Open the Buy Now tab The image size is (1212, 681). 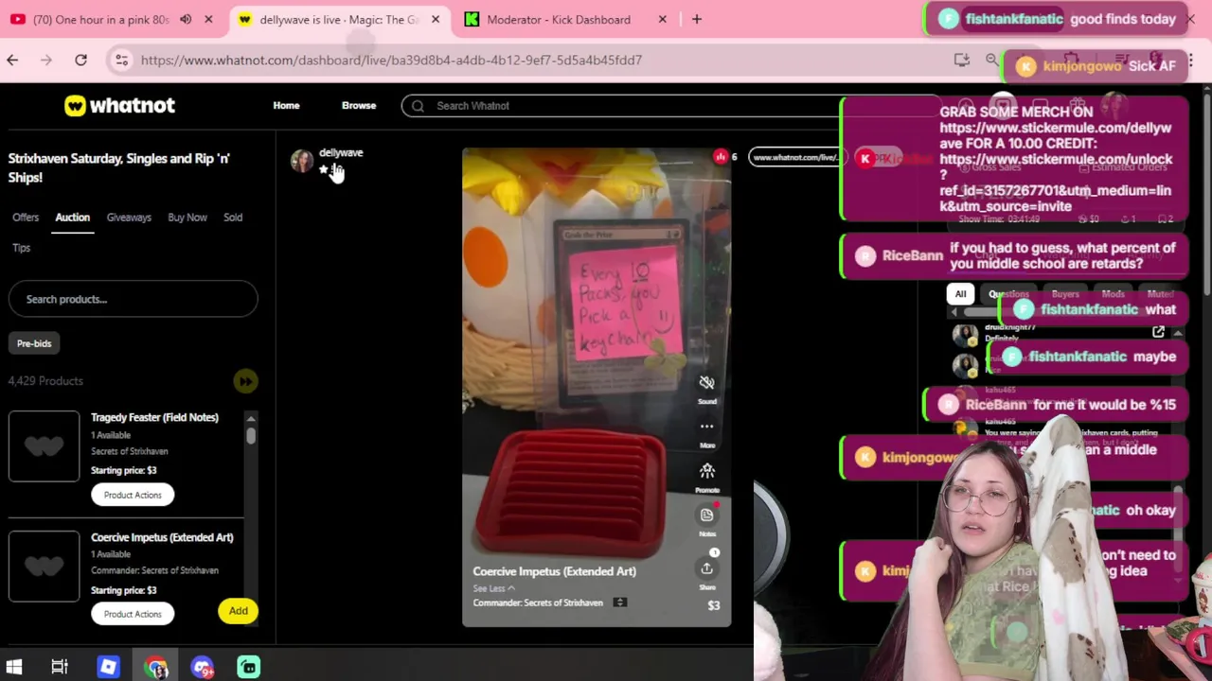coord(187,218)
